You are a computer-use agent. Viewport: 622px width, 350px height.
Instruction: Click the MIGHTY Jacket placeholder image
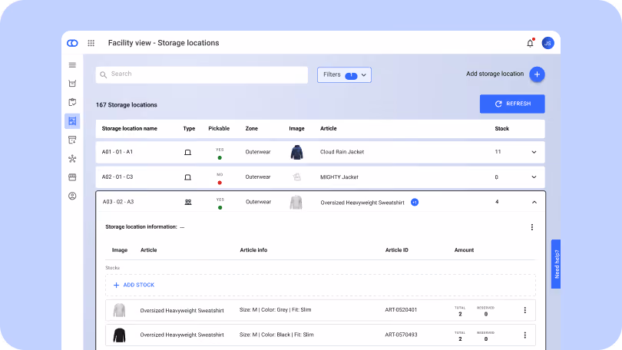tap(296, 177)
